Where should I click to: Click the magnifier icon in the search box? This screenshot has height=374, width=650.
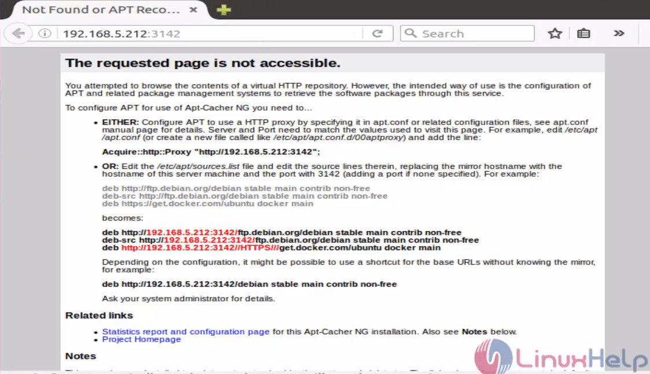pos(410,33)
